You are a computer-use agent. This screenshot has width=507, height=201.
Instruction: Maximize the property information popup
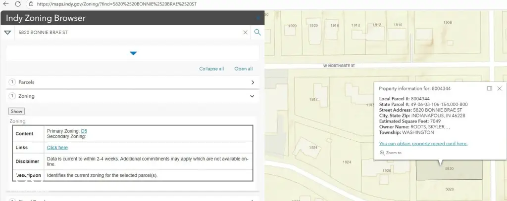(489, 88)
